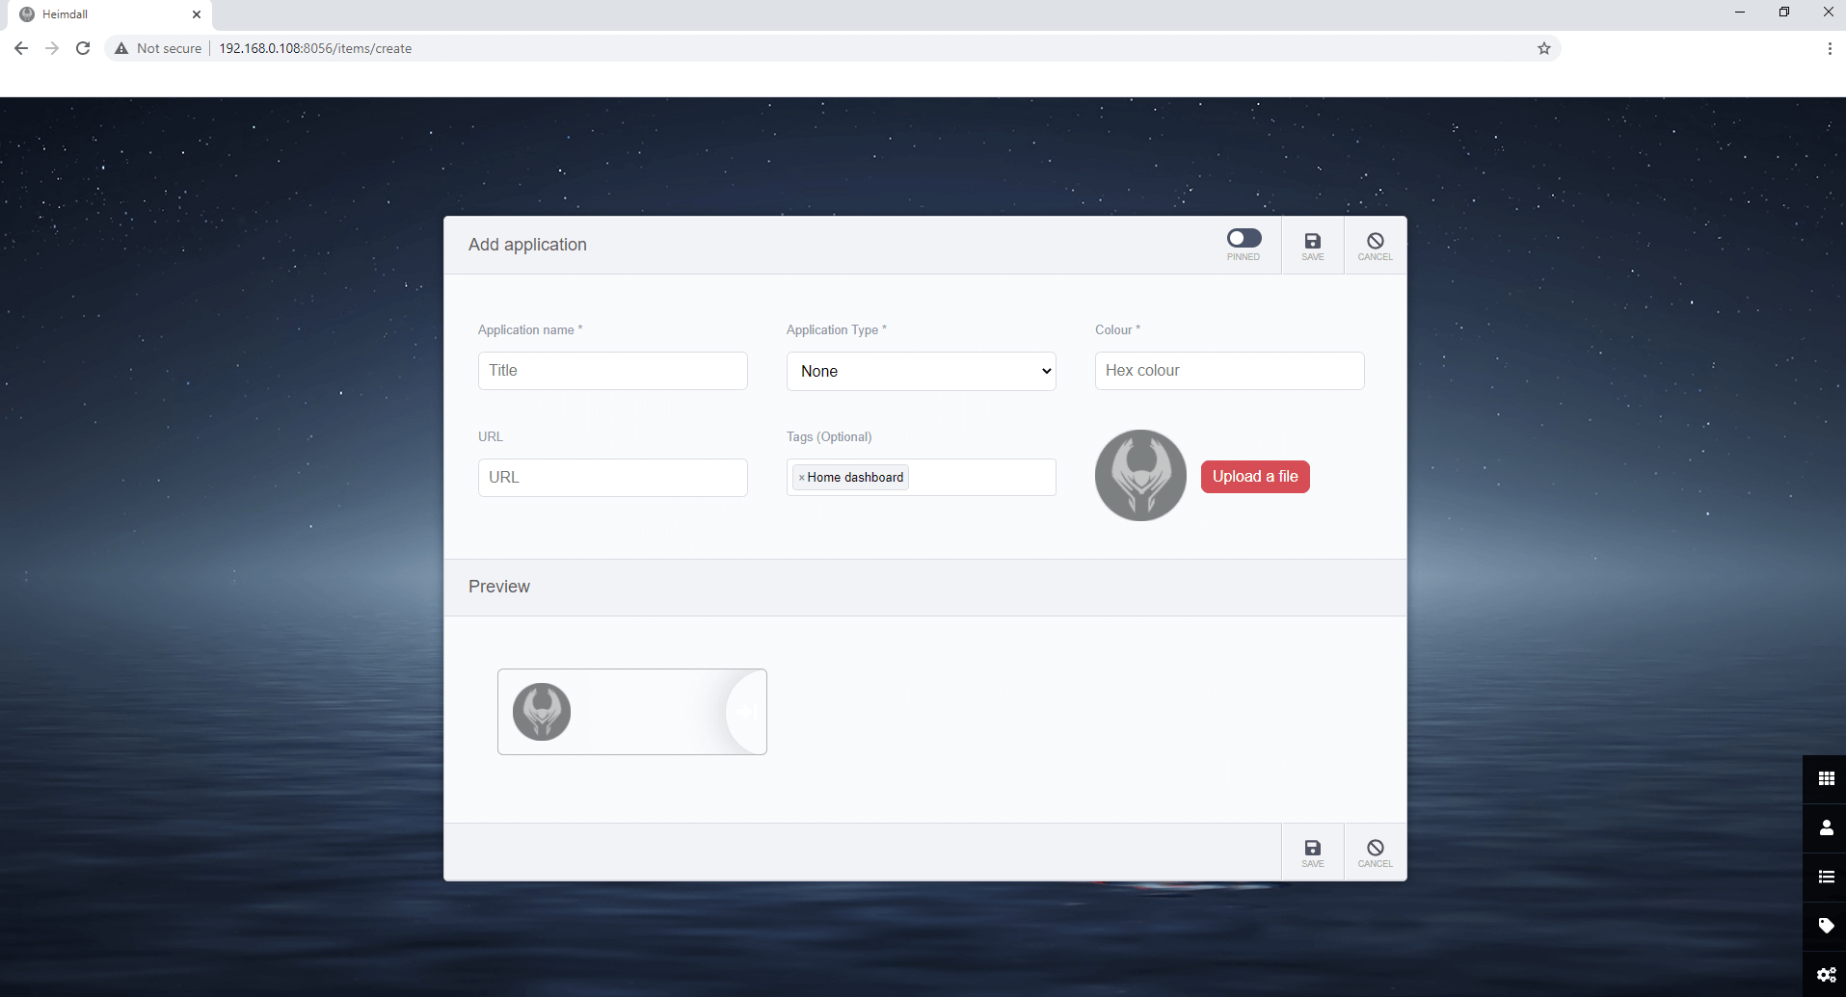Screen dimensions: 1846x997
Task: Open the users icon in sidebar
Action: click(x=1826, y=827)
